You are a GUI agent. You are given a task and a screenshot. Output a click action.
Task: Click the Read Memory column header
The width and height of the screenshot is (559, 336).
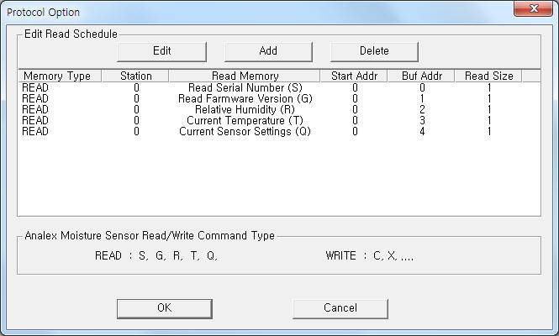tap(245, 76)
